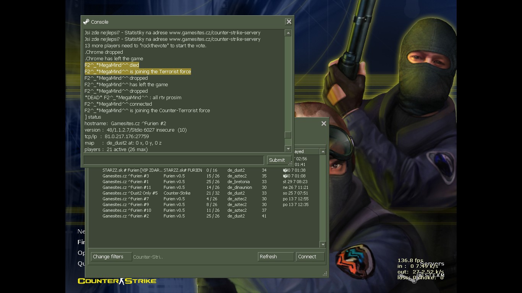Click player count 4 / 26
Screen dimensions: 522x293
pos(212,199)
